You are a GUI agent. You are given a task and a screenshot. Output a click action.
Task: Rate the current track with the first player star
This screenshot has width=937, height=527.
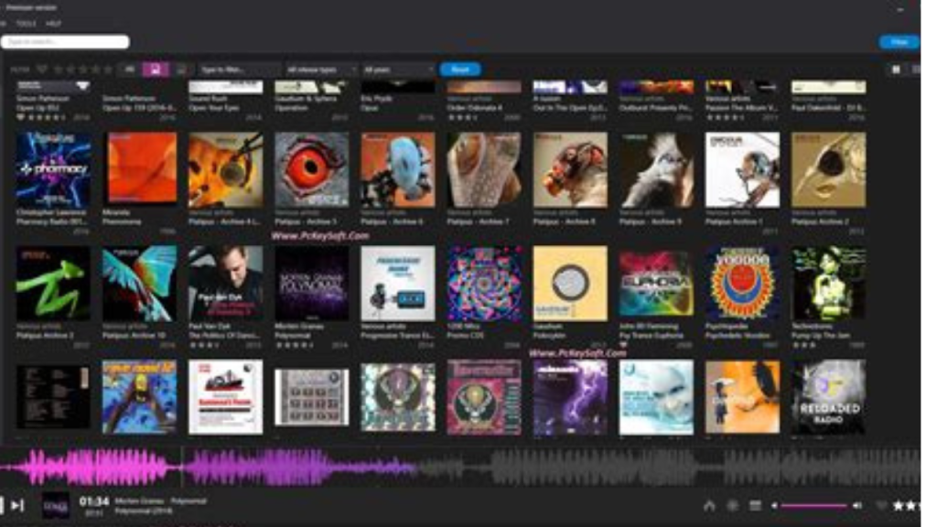[x=899, y=505]
